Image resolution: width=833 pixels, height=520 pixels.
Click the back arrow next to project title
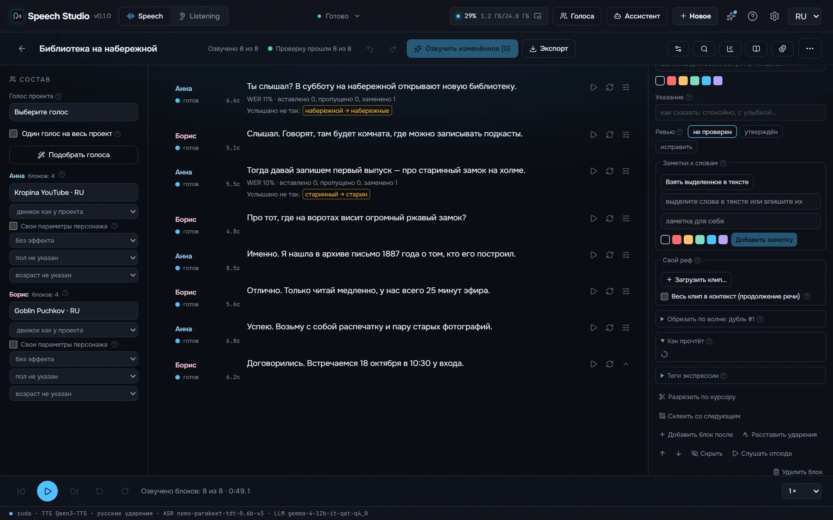22,49
